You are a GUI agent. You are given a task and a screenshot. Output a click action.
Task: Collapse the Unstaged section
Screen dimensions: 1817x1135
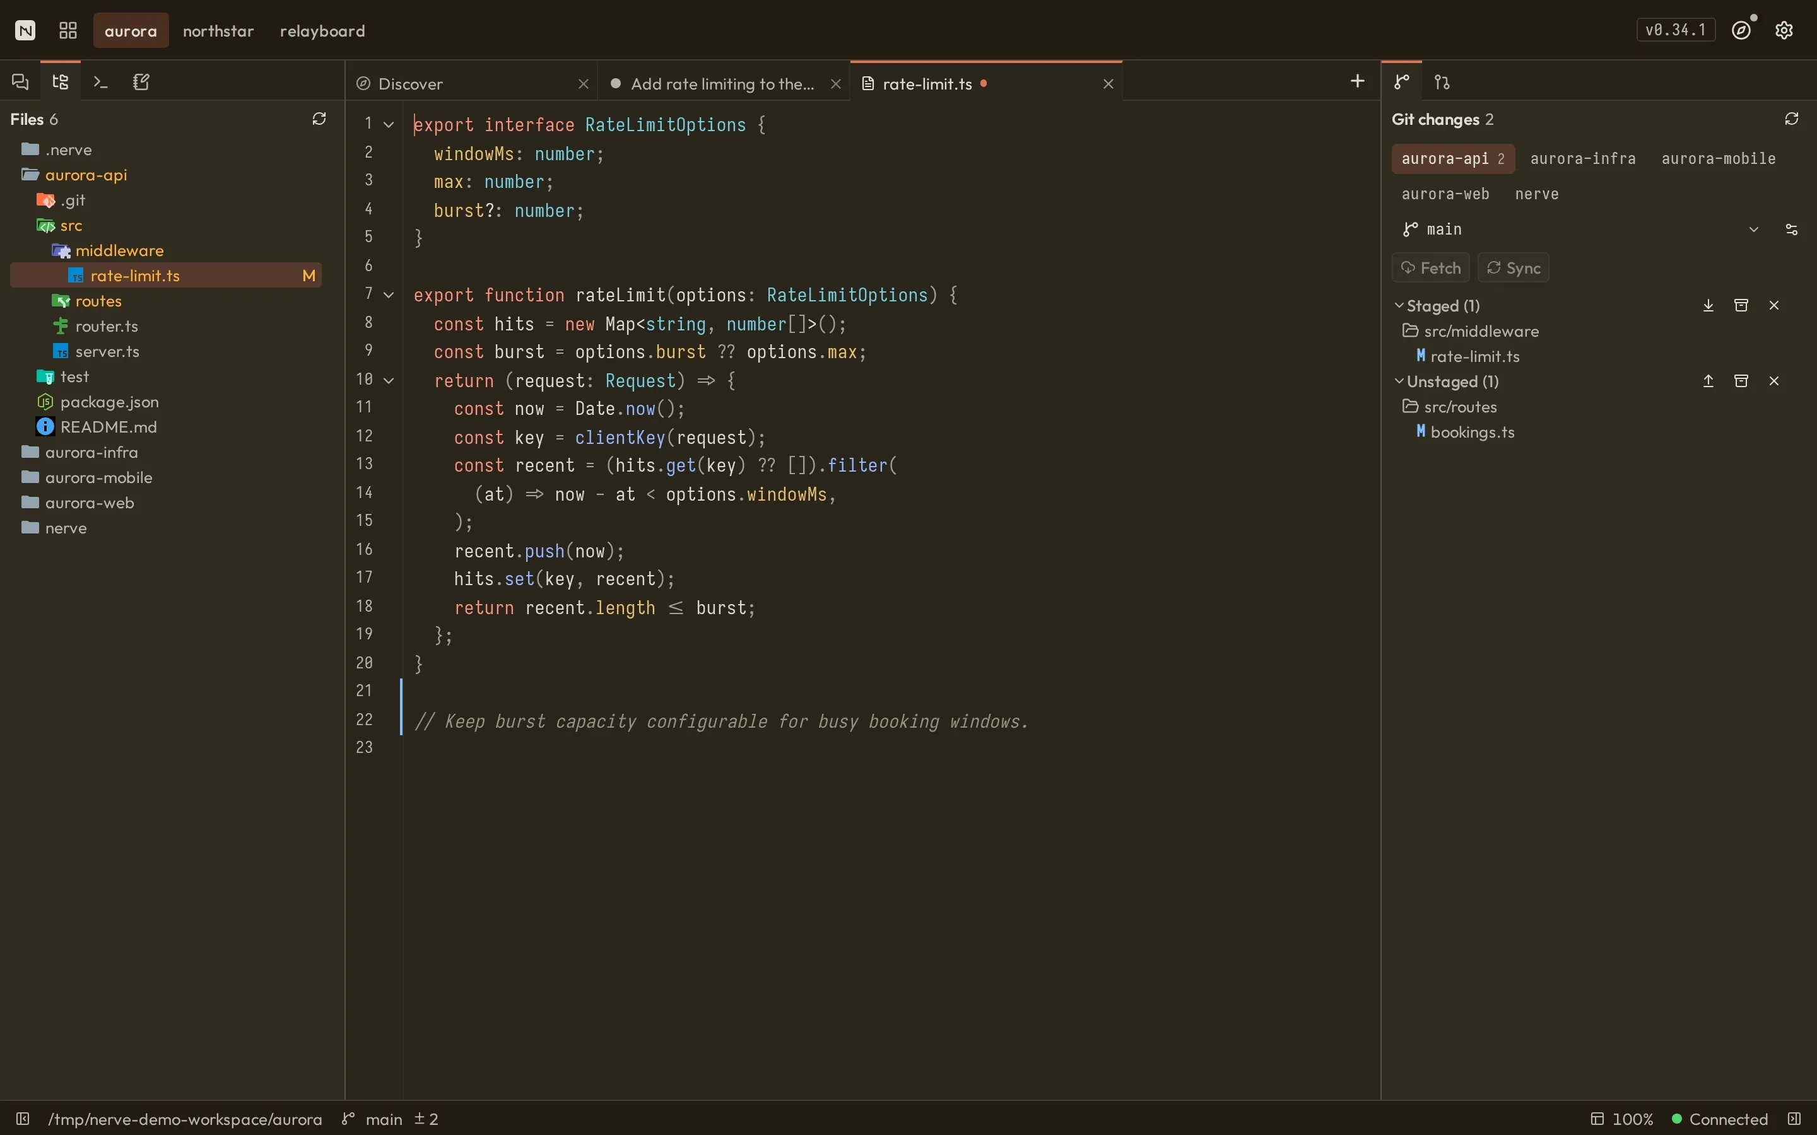coord(1399,381)
